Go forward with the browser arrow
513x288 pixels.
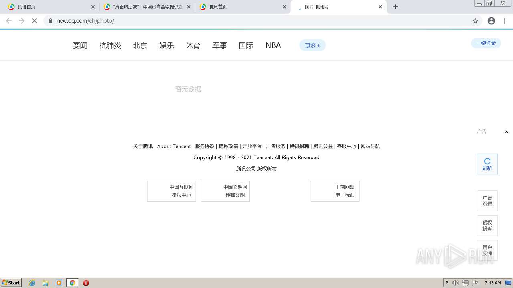tap(22, 21)
